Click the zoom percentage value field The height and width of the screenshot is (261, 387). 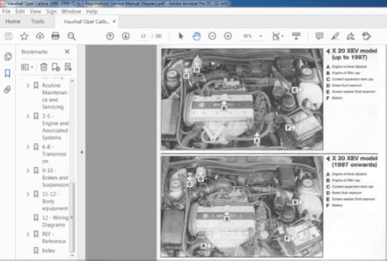[x=247, y=37]
